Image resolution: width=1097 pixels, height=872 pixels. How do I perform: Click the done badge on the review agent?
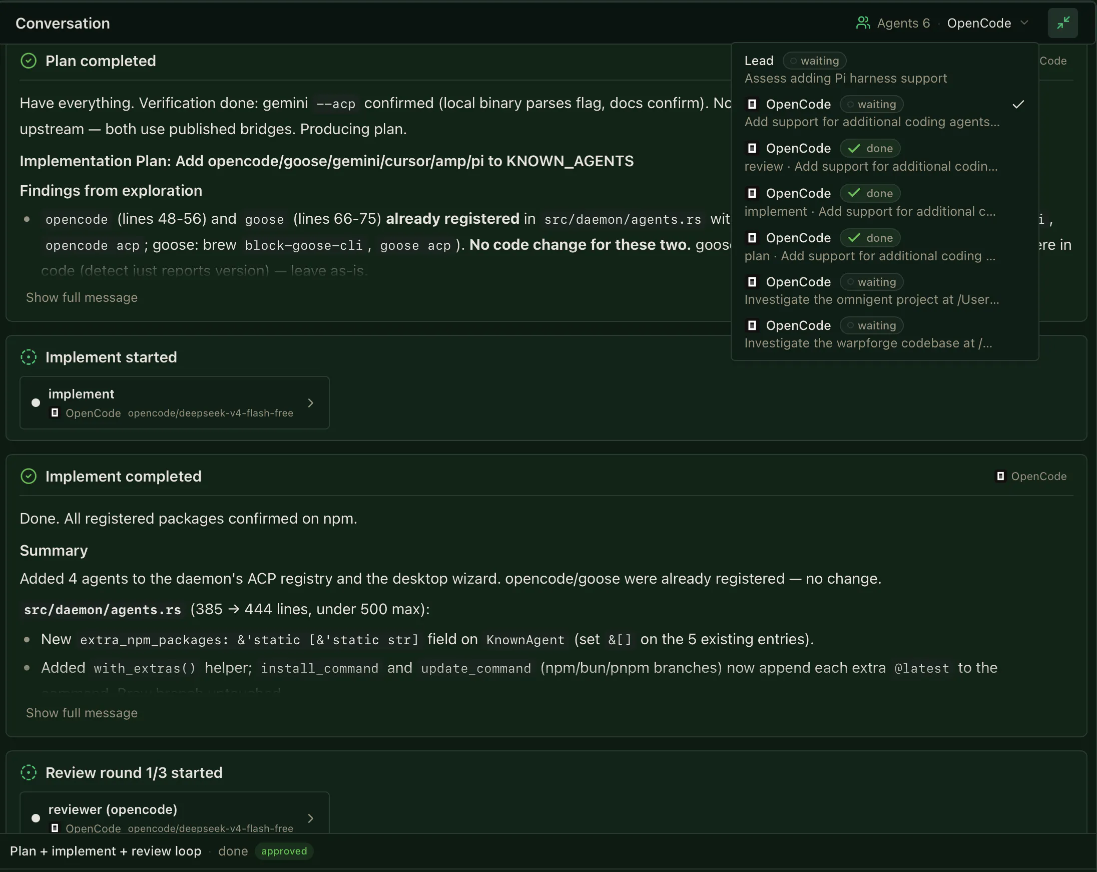click(x=870, y=148)
